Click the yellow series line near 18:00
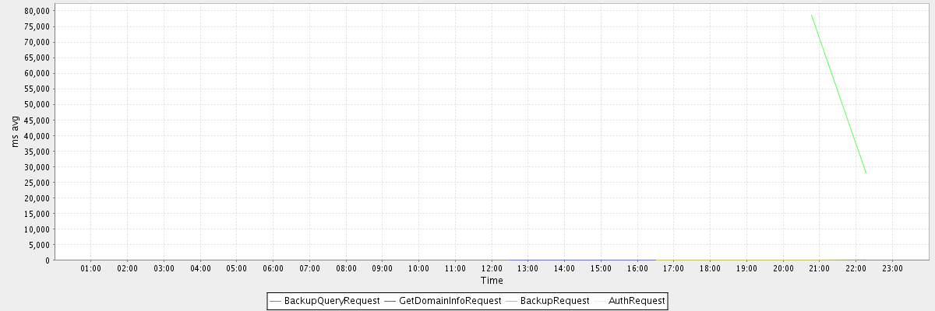This screenshot has width=935, height=311. [x=710, y=260]
